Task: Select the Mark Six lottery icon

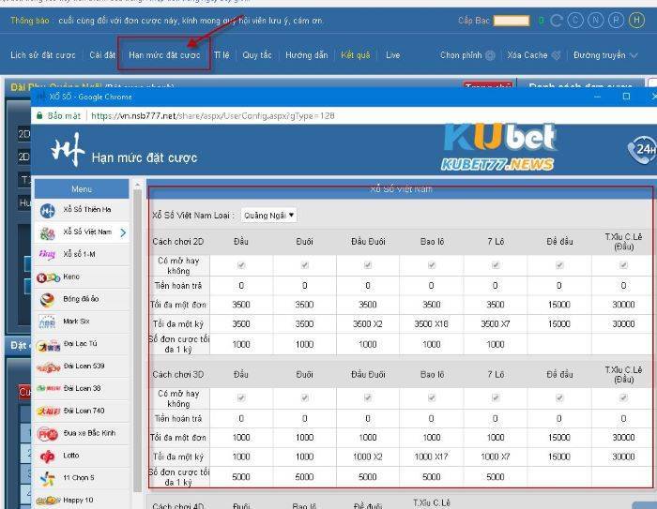Action: tap(48, 322)
